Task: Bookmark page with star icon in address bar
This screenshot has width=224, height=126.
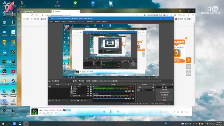Action: tap(42, 15)
